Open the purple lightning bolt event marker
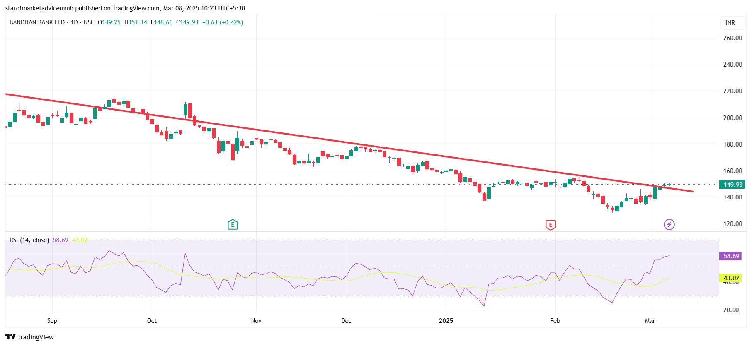 point(669,224)
